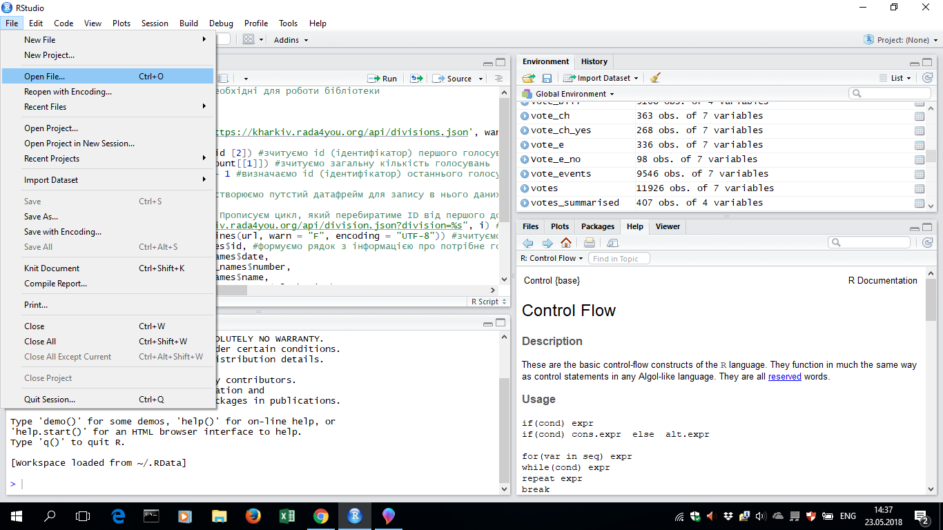The width and height of the screenshot is (943, 530).
Task: Choose Open File... from File menu
Action: [108, 77]
